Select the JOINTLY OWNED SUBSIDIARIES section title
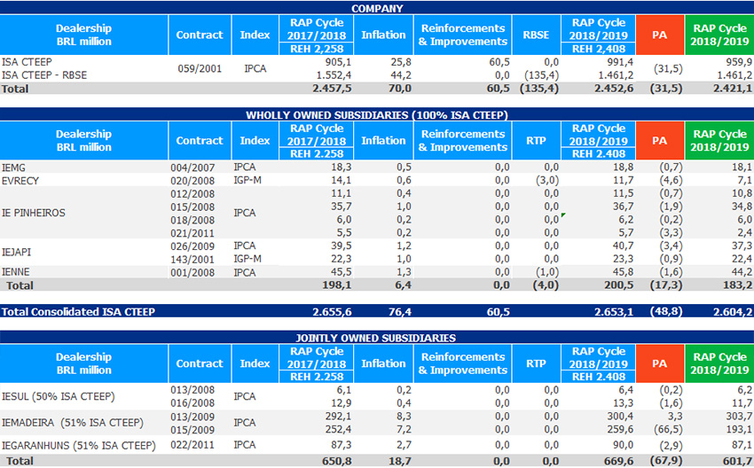754x468 pixels. point(377,338)
